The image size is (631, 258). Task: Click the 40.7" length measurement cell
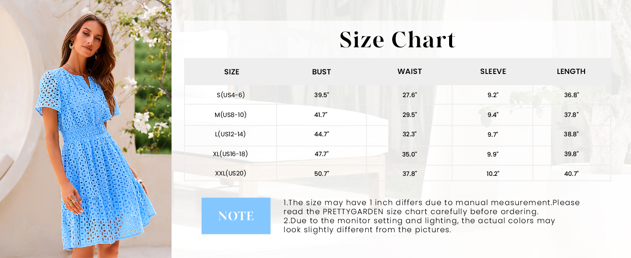tap(571, 174)
